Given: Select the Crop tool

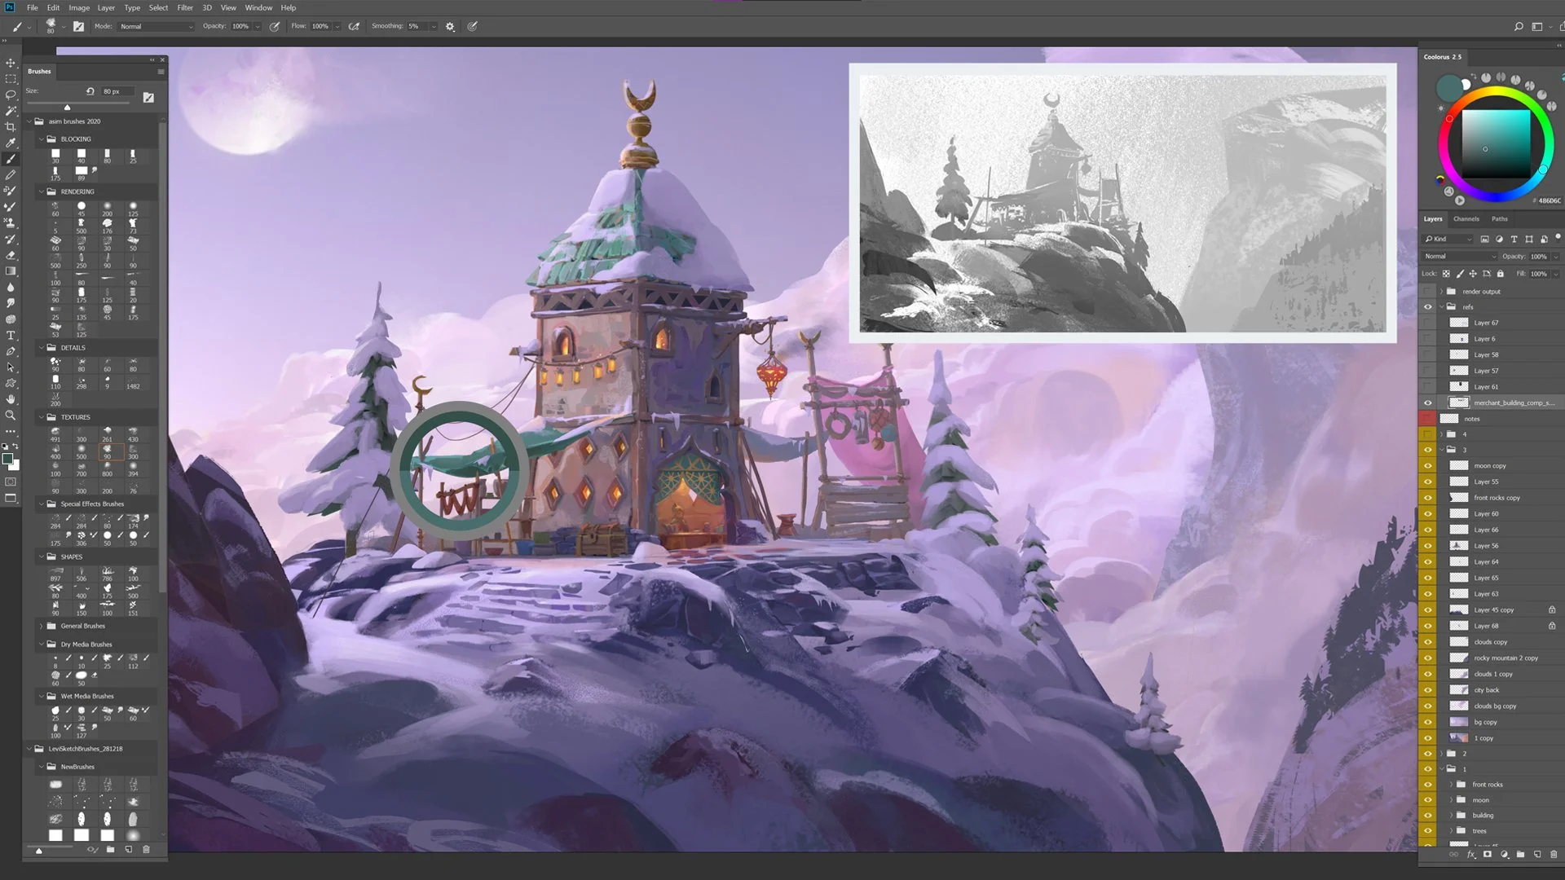Looking at the screenshot, I should click(11, 126).
